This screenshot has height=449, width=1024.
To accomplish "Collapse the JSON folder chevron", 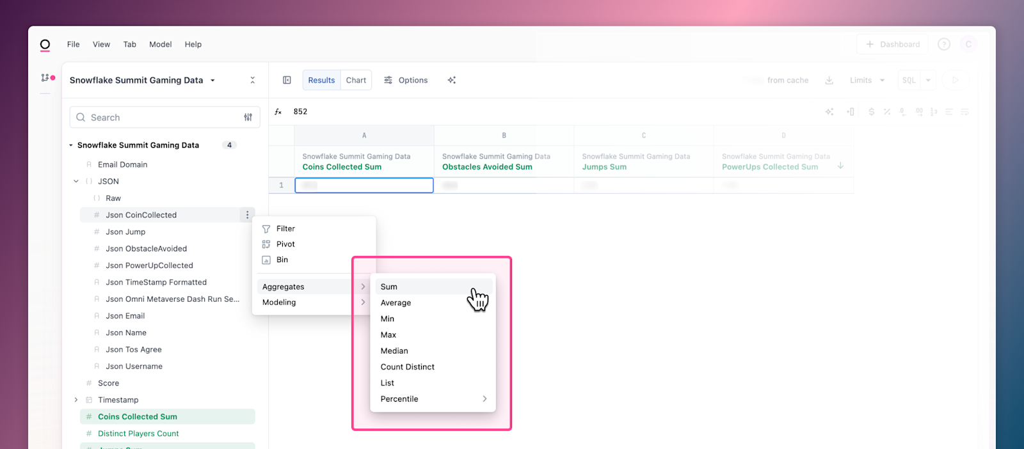I will point(76,182).
